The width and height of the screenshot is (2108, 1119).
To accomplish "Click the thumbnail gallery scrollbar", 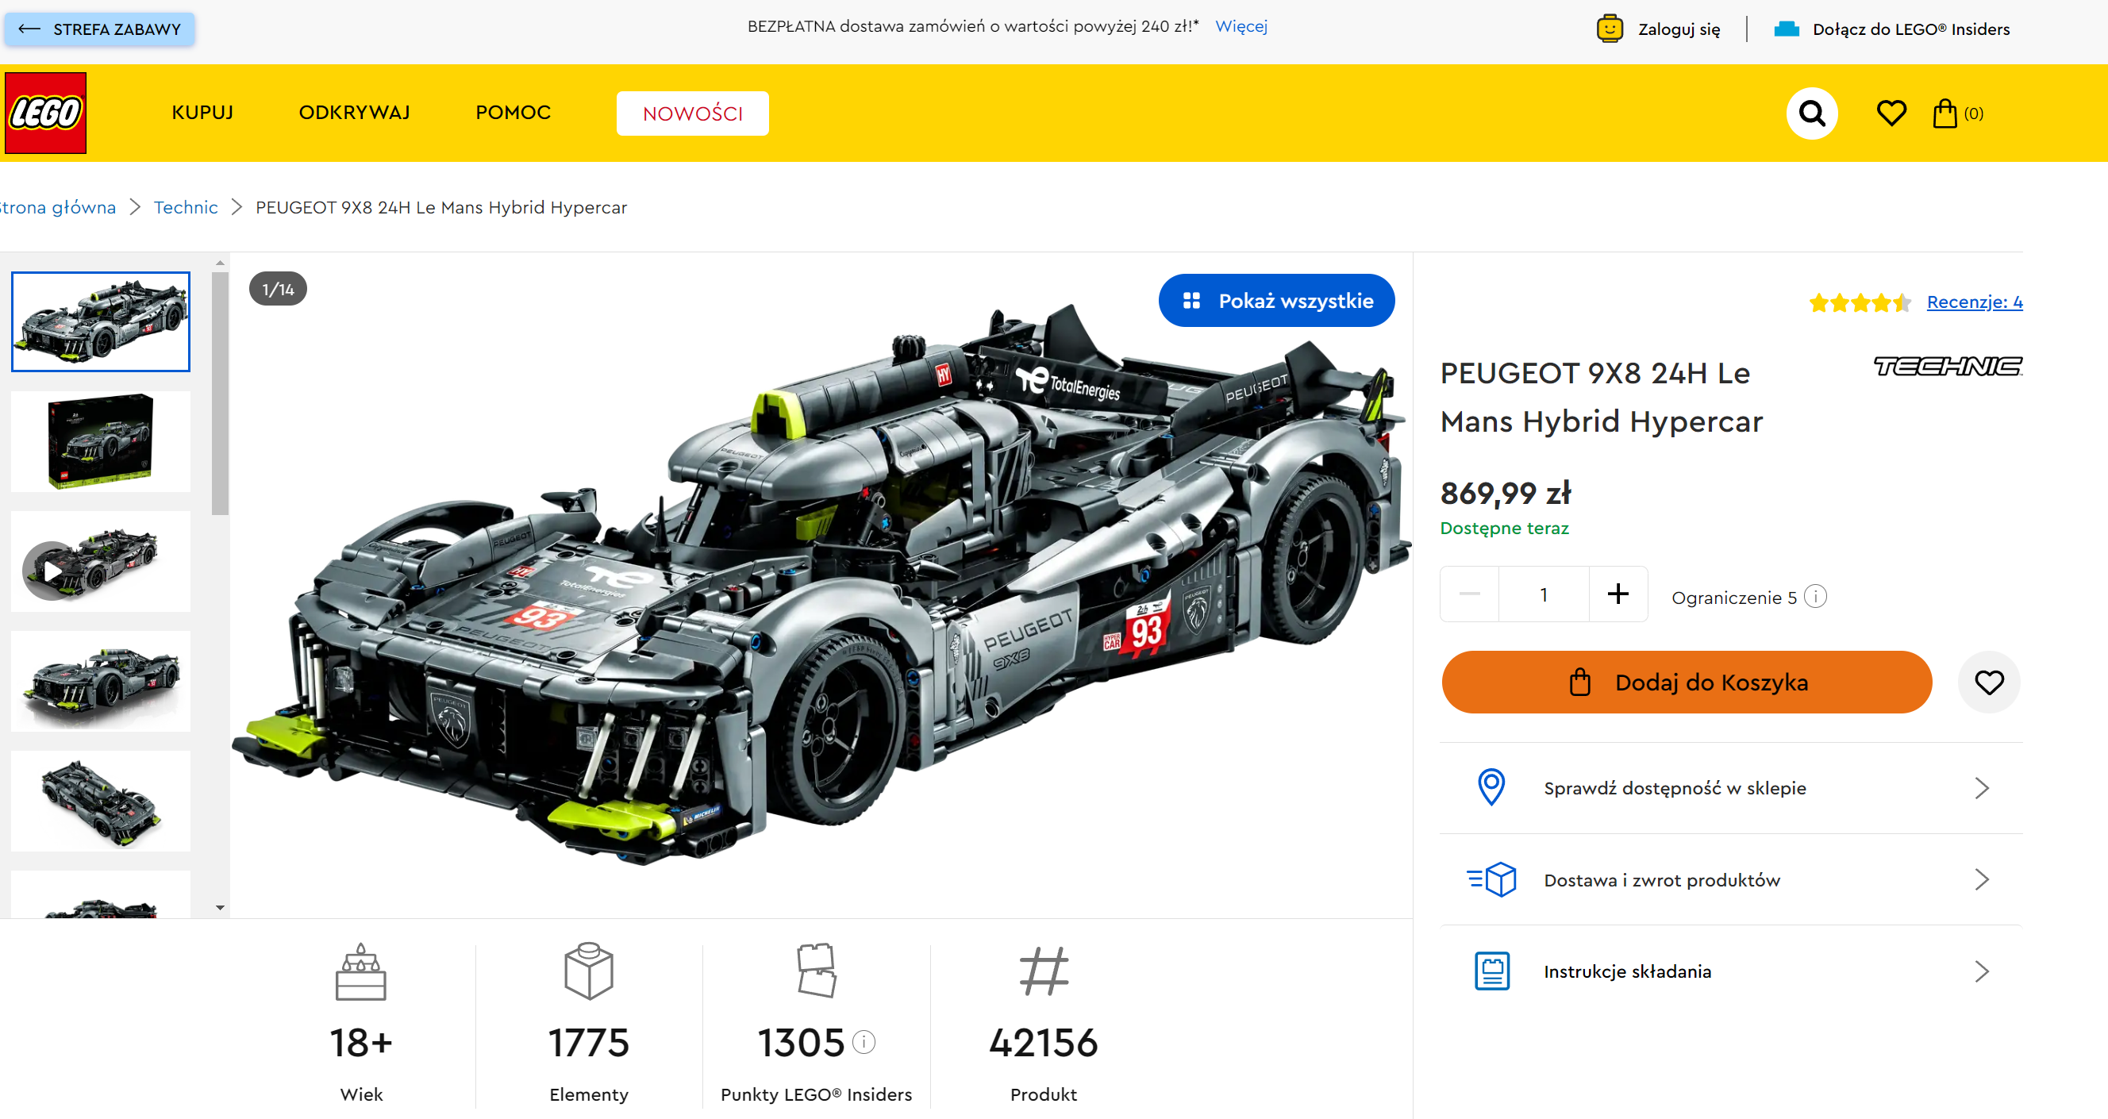I will point(219,394).
